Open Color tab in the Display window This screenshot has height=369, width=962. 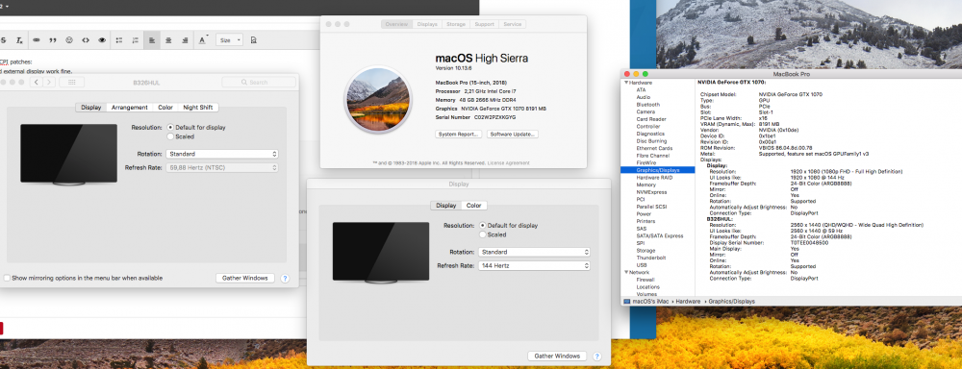click(x=473, y=206)
